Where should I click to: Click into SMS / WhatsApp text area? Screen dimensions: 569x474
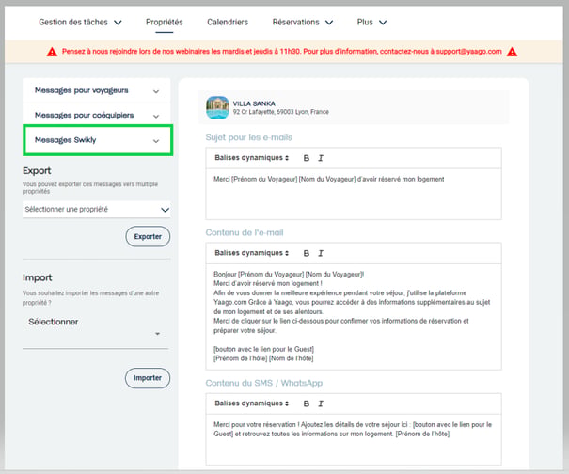[x=354, y=439]
